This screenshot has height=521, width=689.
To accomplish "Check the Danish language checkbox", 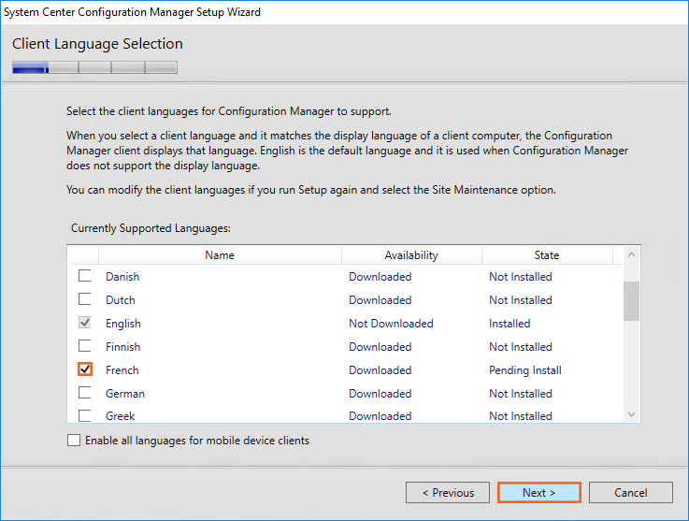I will [x=85, y=276].
